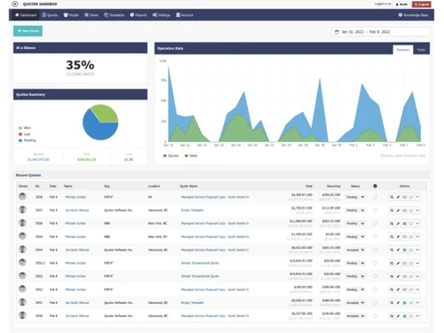444x333 pixels.
Task: Open the Pending status dropdown for quote 3552
Action: click(355, 289)
